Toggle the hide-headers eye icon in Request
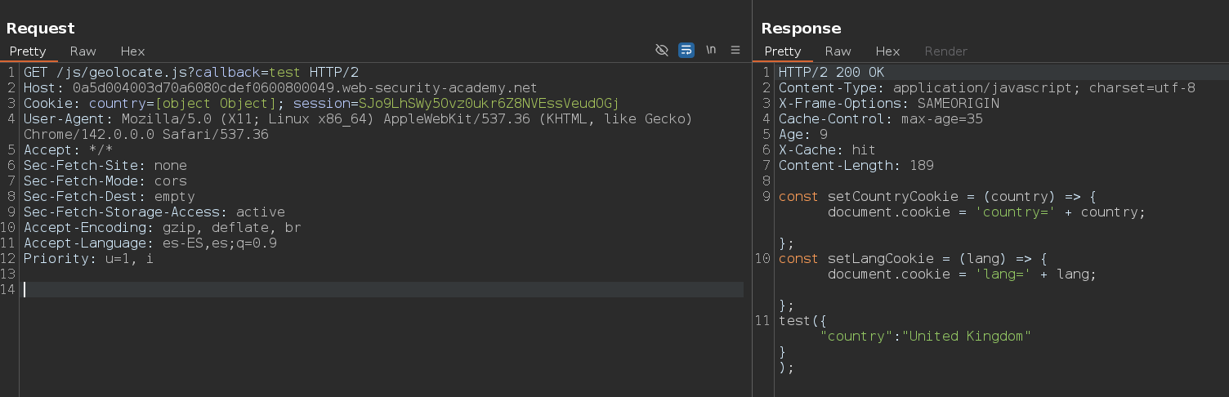 (662, 51)
